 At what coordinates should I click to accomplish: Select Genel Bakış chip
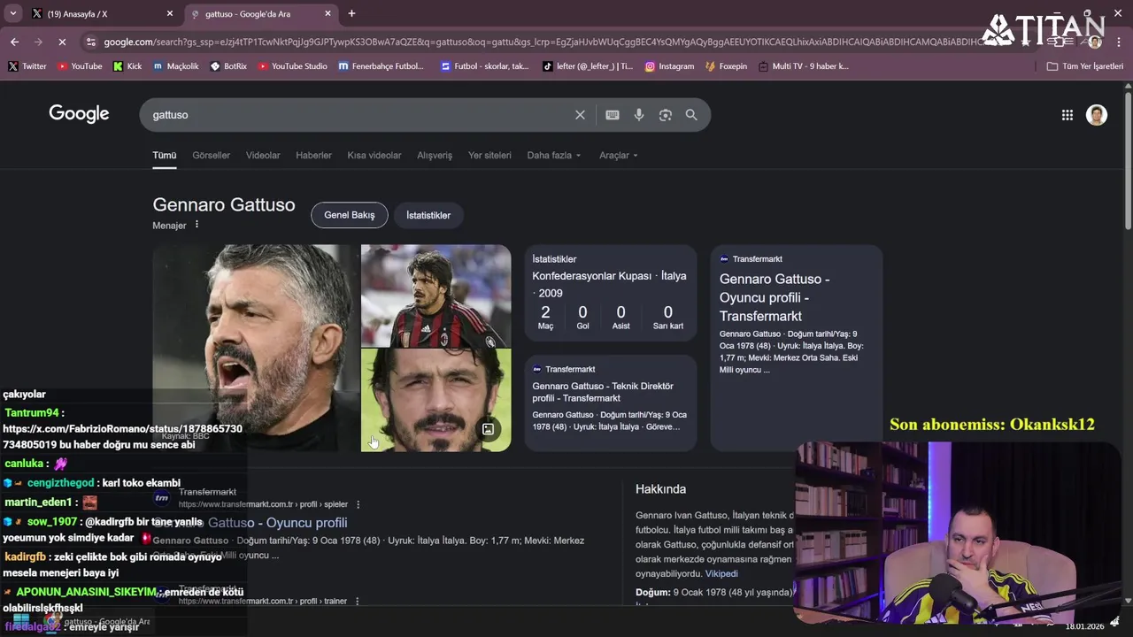coord(349,215)
